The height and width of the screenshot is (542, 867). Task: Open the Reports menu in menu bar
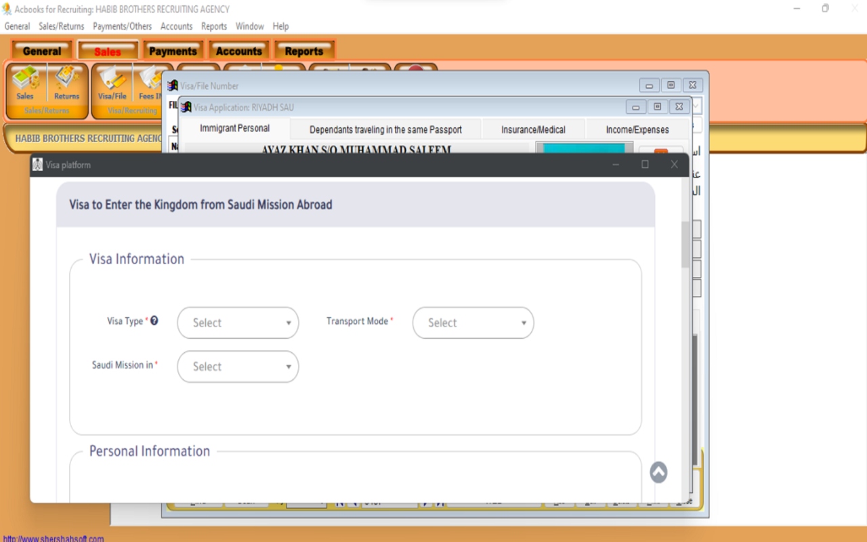tap(214, 26)
